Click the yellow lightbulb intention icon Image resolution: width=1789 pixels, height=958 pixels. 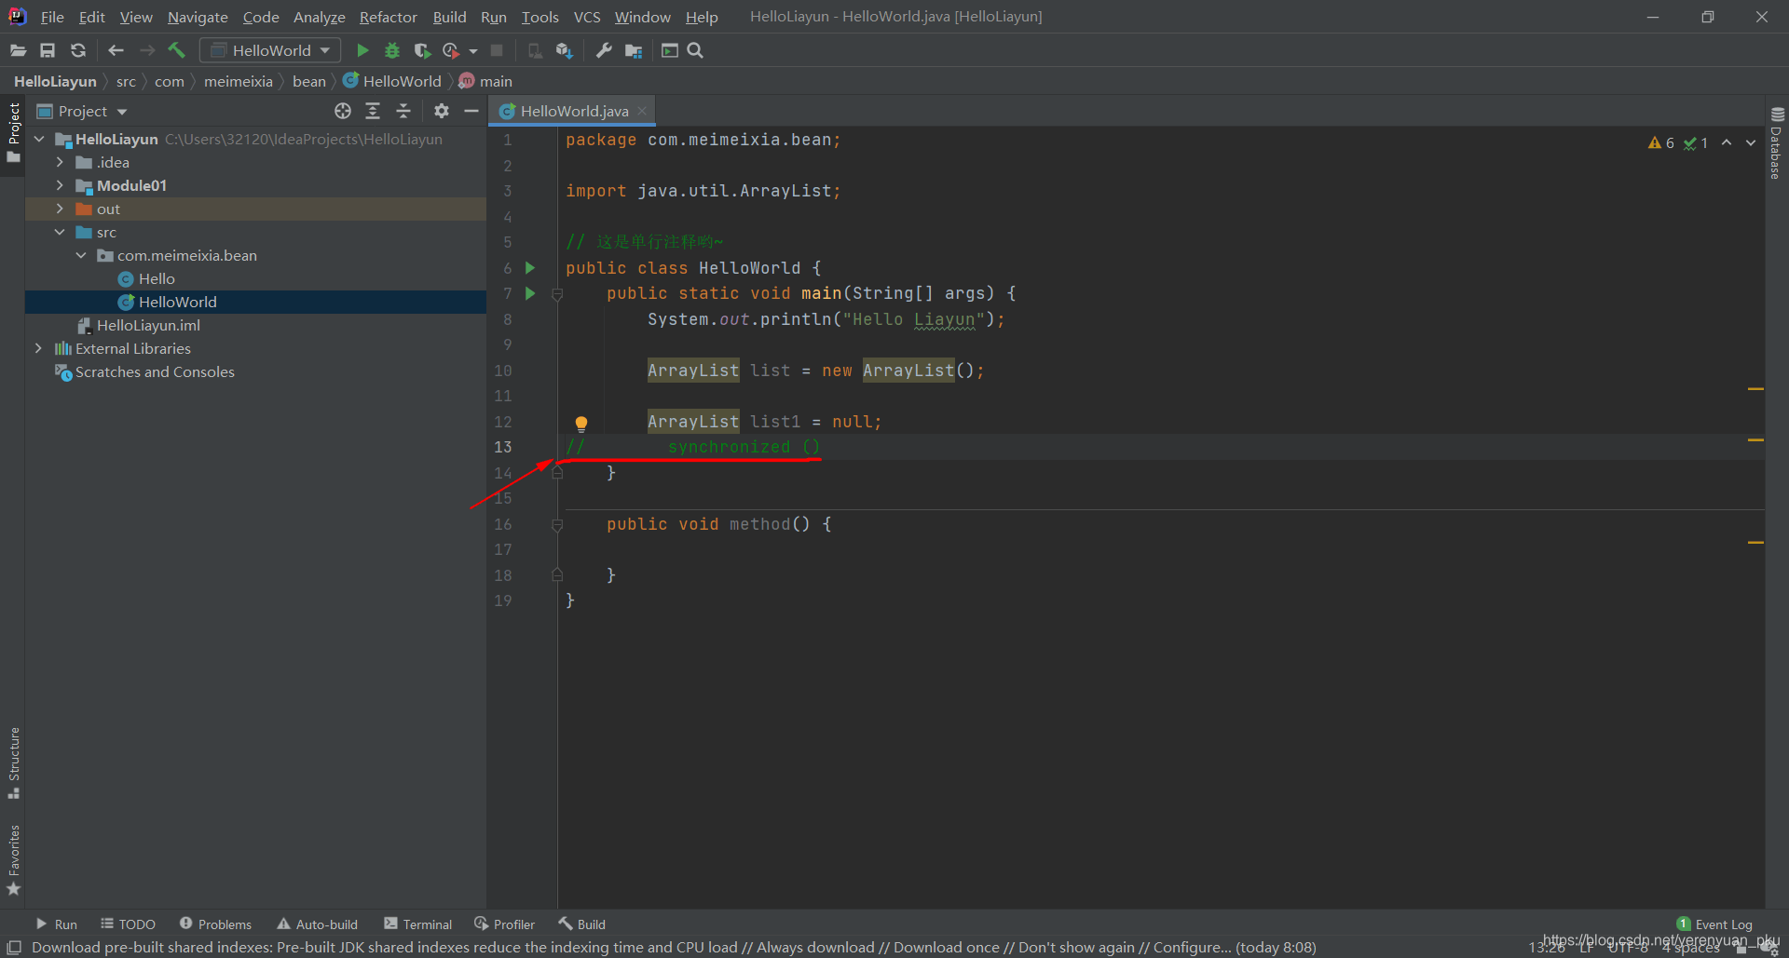tap(581, 424)
